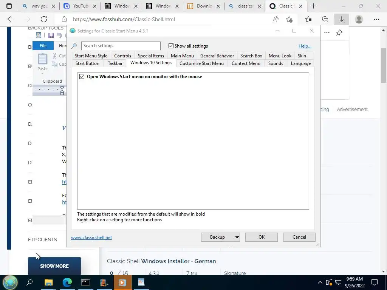
Task: Cancel the Classic Start Menu settings
Action: 299,237
